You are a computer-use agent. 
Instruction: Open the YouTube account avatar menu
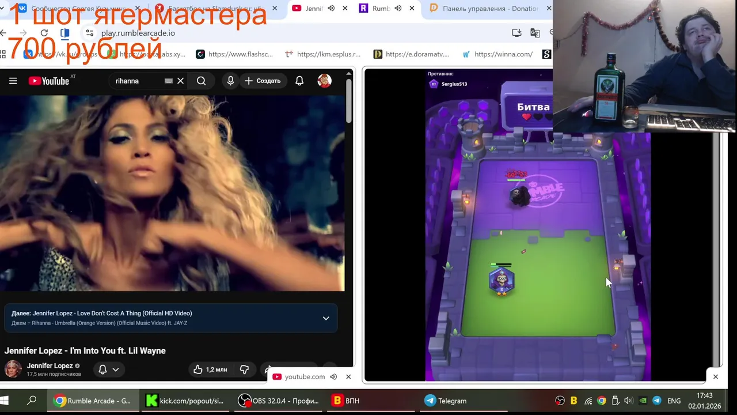(324, 81)
